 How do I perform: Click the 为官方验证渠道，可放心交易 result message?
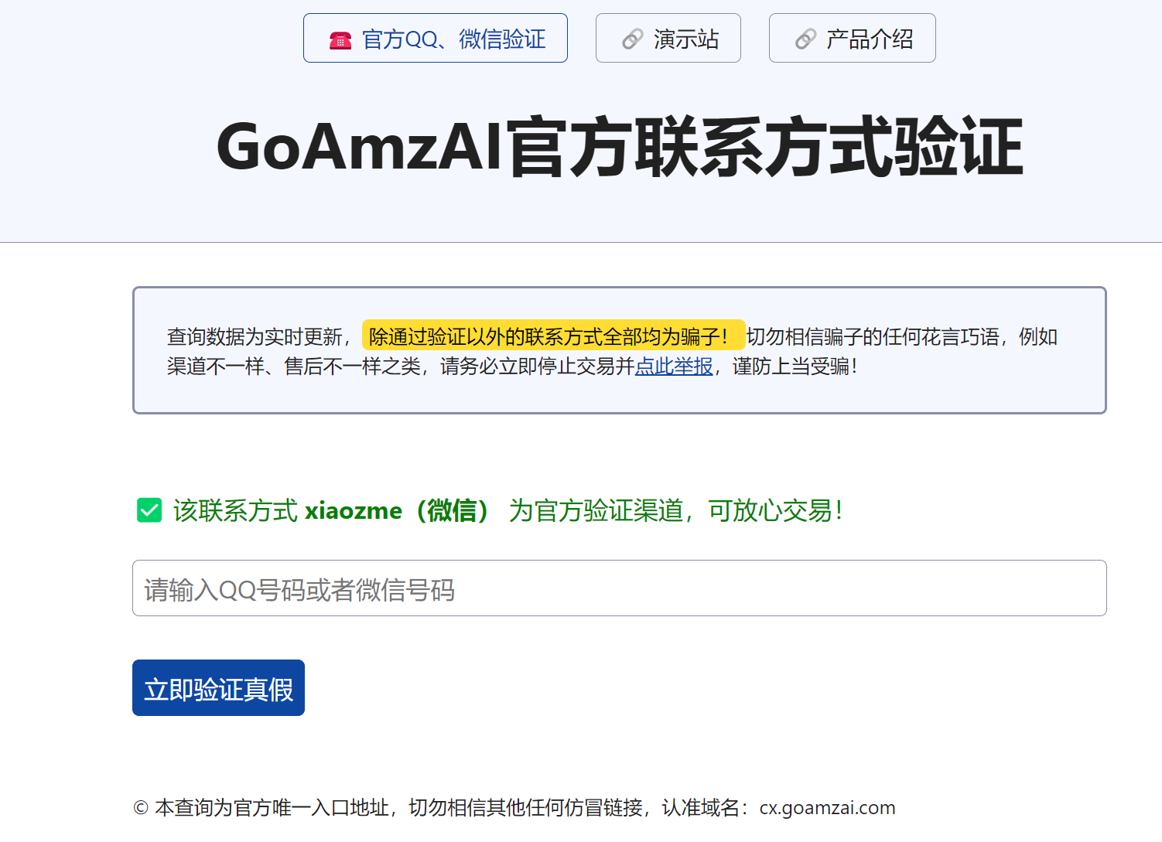tap(676, 510)
